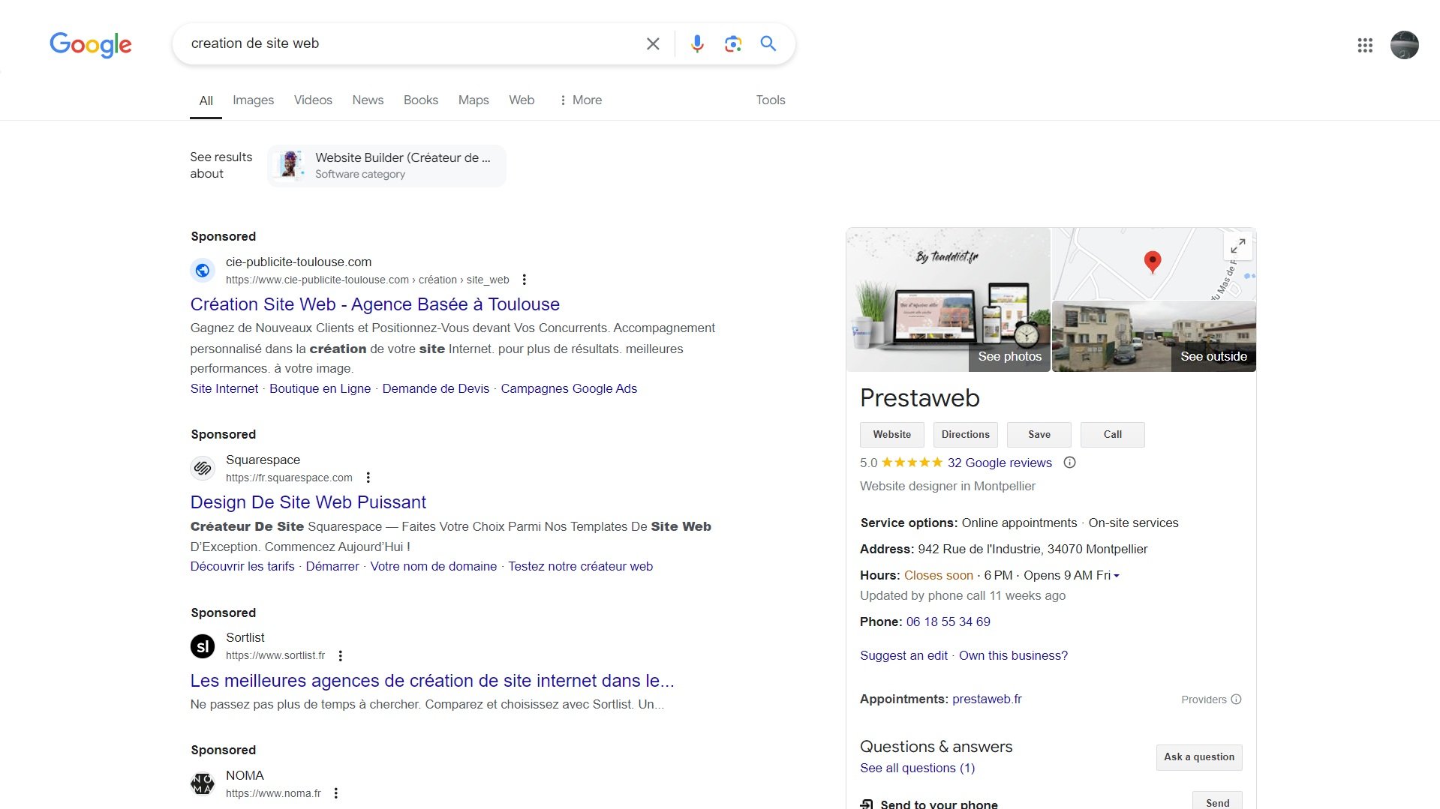Click the Prestaweb Website button
The image size is (1440, 809).
point(892,435)
